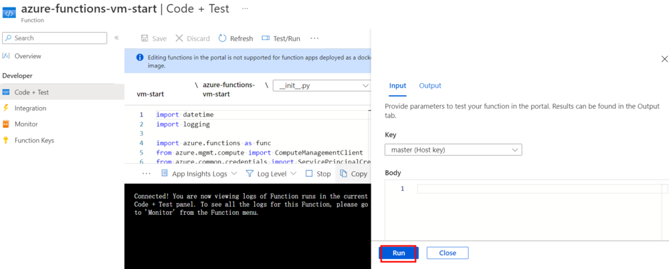Click the 'Developer' section heading
Viewport: 669px width, 269px height.
(17, 76)
